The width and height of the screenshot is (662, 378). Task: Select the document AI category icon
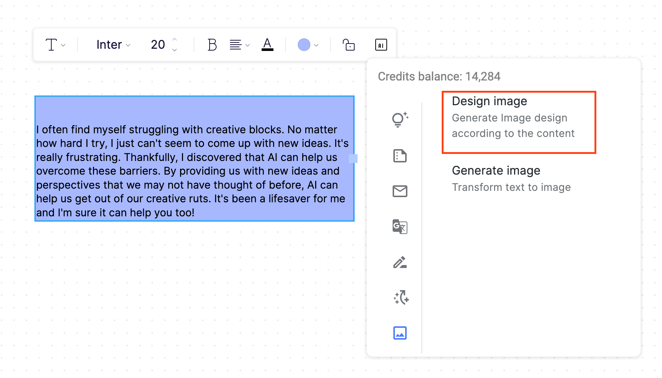tap(400, 156)
